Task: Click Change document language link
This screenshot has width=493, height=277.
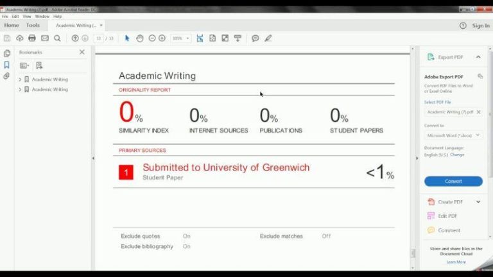Action: pyautogui.click(x=457, y=155)
